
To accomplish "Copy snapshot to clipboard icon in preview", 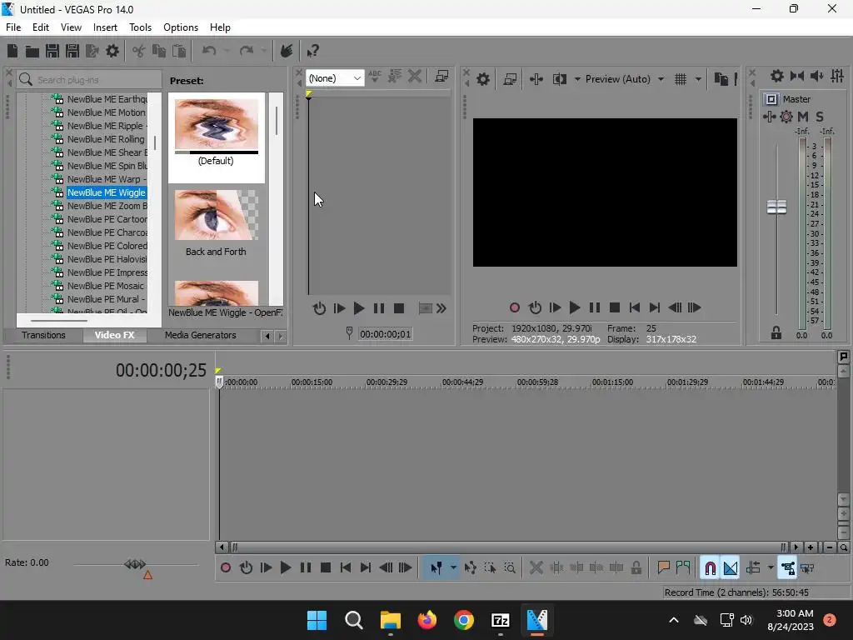I will click(721, 79).
